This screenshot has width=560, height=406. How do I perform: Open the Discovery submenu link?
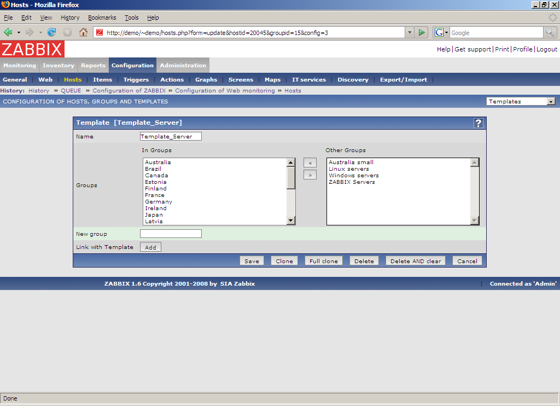(x=353, y=80)
